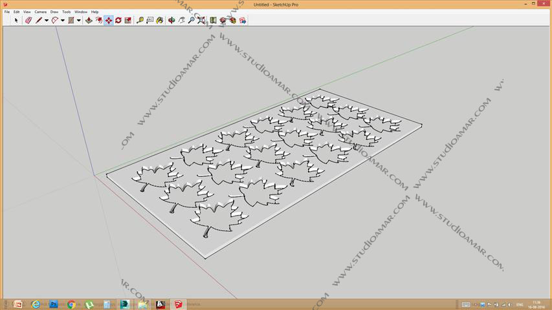Activate the Zoom Extents tool
Viewport: 552px width, 310px height.
click(x=201, y=21)
